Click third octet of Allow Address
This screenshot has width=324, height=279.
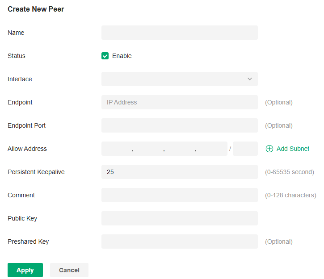(180, 149)
